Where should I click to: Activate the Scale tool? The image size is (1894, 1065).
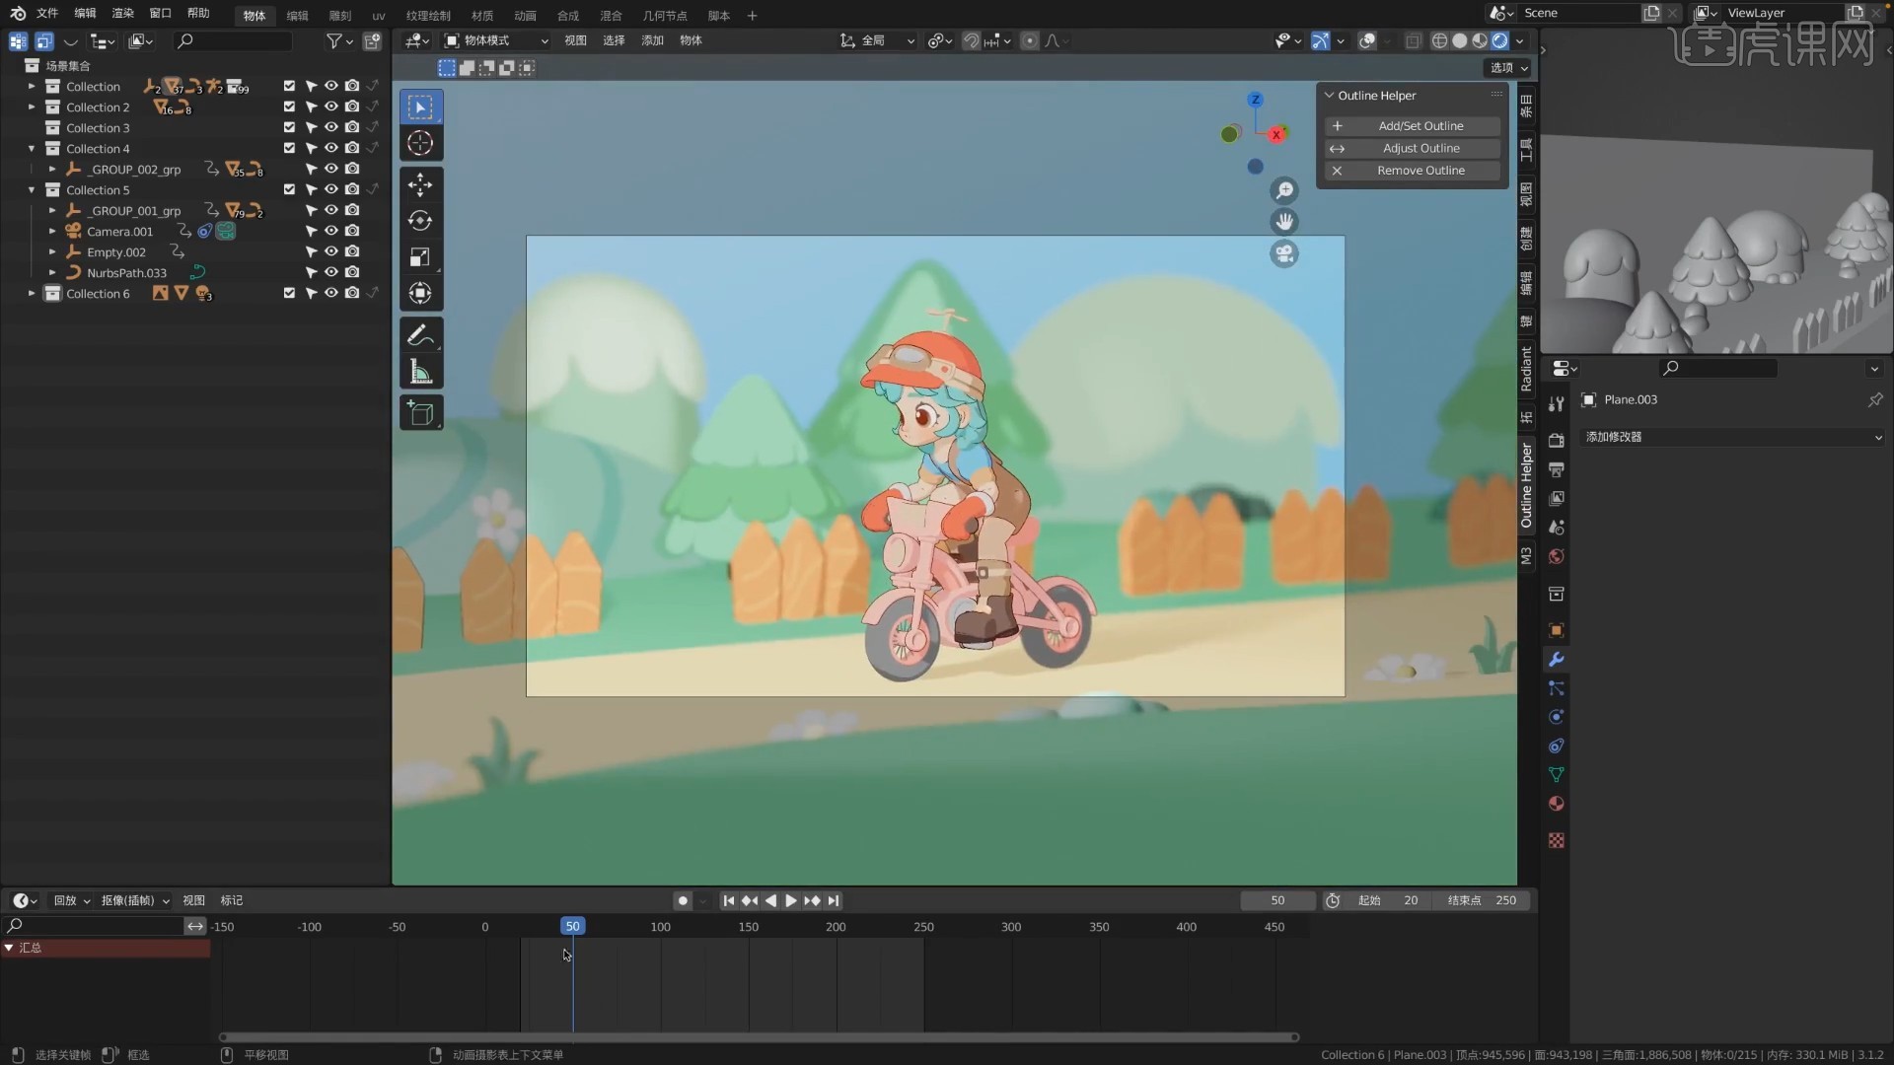pyautogui.click(x=420, y=257)
